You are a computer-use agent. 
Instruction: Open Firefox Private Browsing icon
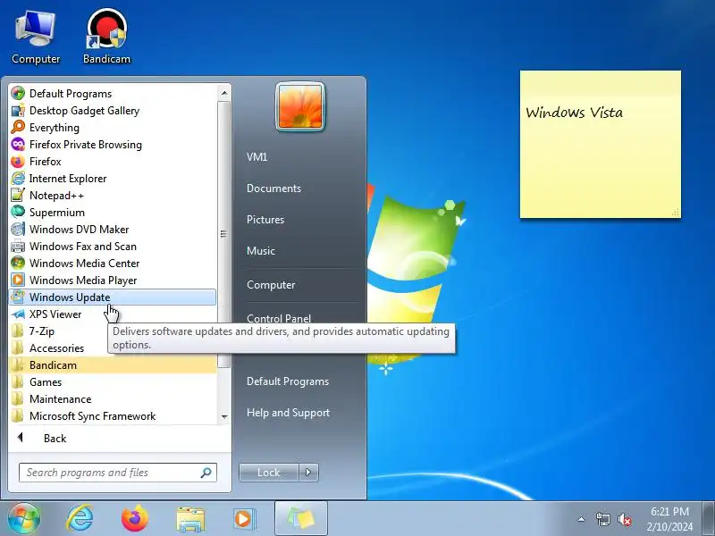(18, 145)
